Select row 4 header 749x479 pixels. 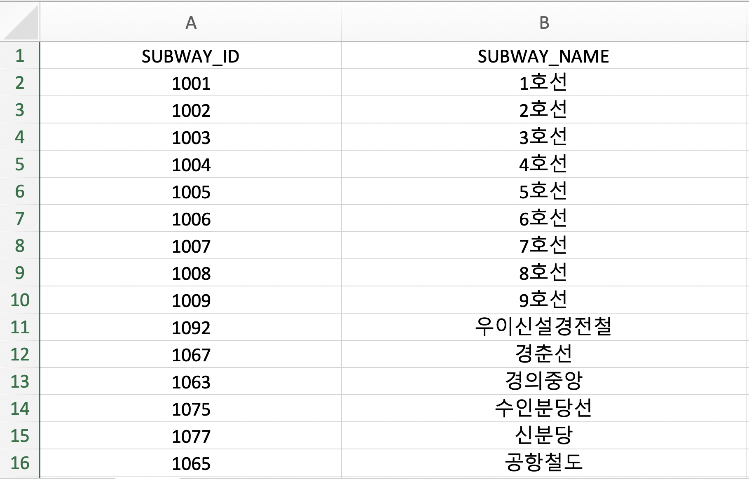click(x=19, y=137)
